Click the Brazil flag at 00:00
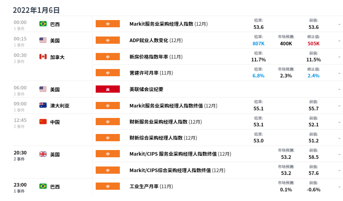This screenshot has height=201, width=343. pyautogui.click(x=43, y=24)
